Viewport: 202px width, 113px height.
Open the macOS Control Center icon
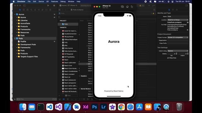pyautogui.click(x=173, y=2)
